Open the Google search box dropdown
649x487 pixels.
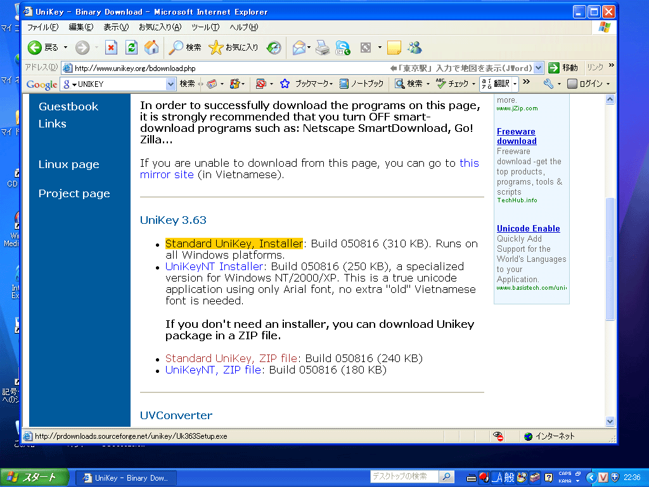point(170,84)
